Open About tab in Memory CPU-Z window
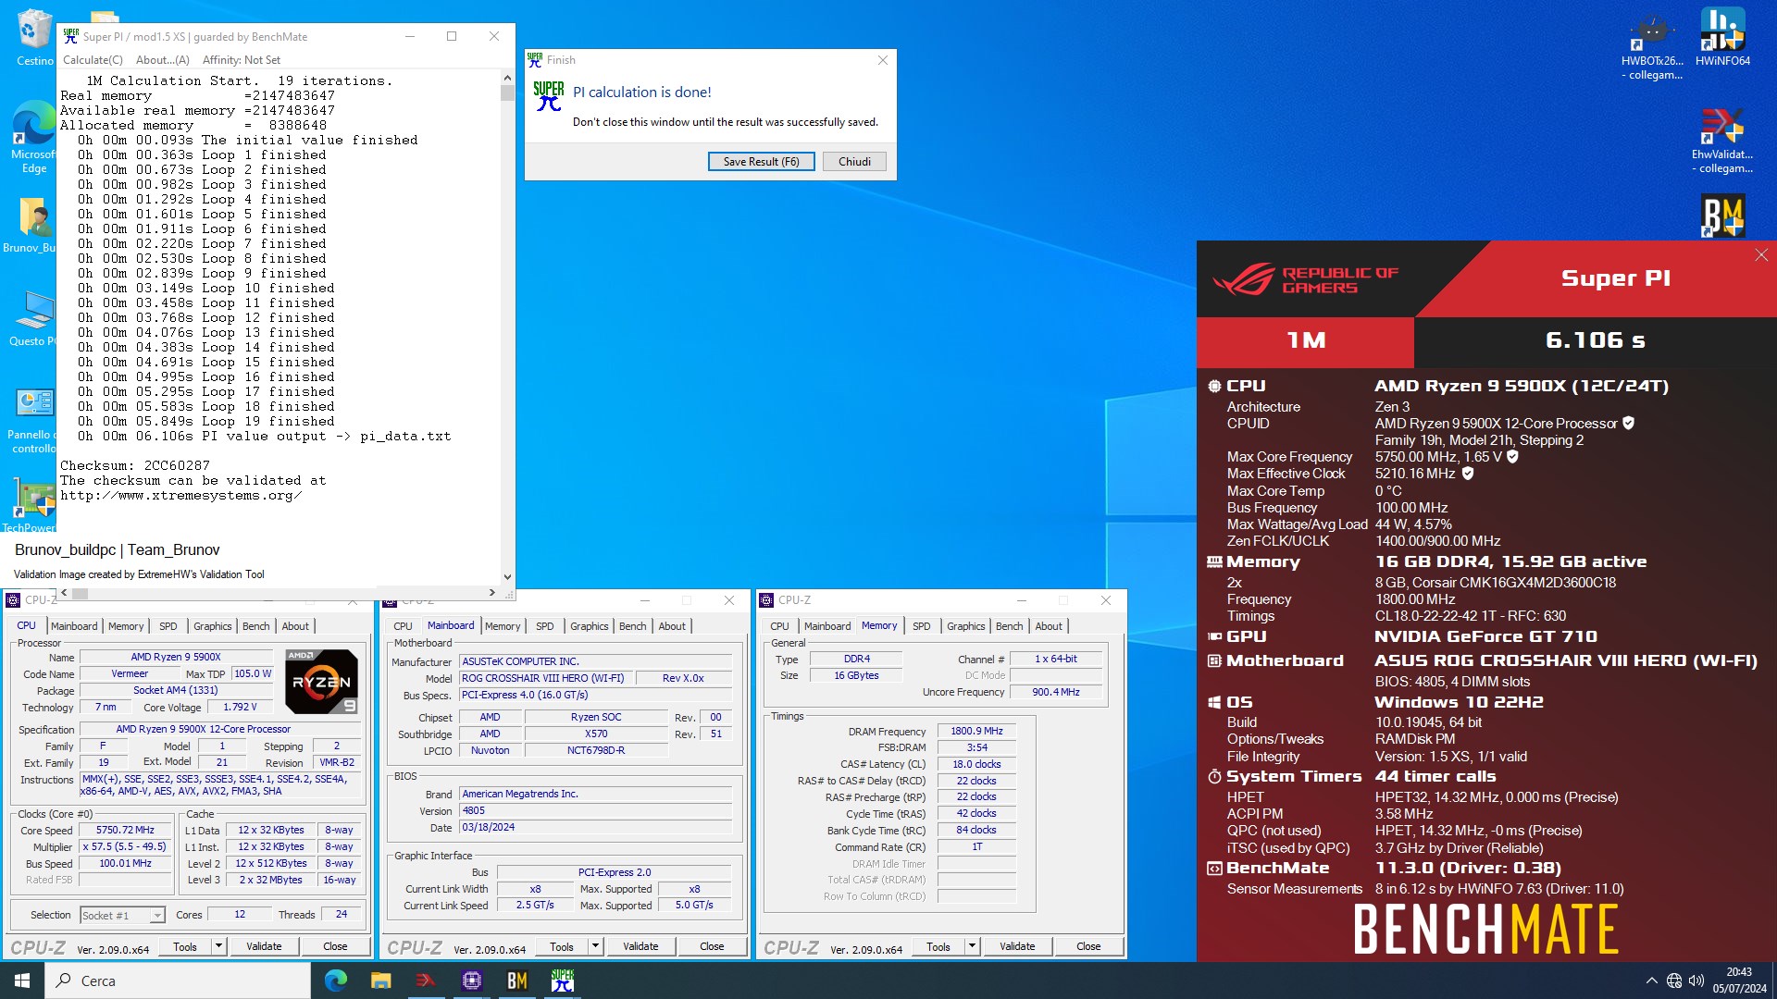Image resolution: width=1777 pixels, height=999 pixels. [x=1048, y=626]
